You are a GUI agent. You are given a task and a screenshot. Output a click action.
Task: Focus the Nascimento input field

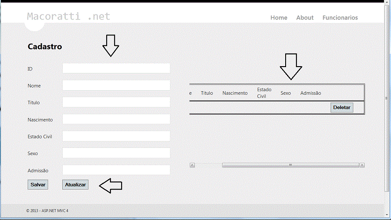(x=116, y=119)
